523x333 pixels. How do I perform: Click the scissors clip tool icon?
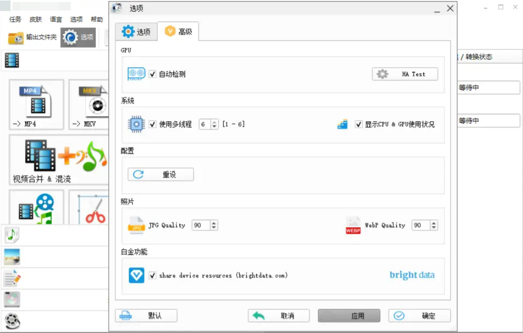tap(89, 208)
